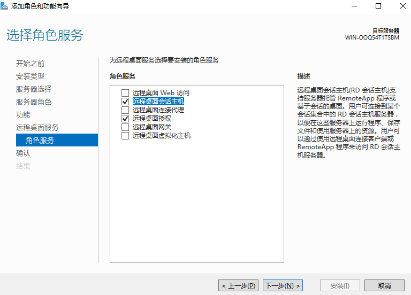Click 取消 button
This screenshot has width=411, height=295.
(x=384, y=285)
